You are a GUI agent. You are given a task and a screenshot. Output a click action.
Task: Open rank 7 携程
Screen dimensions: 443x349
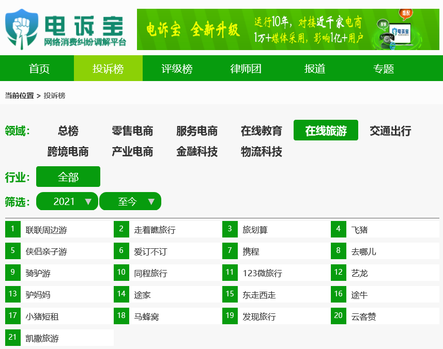[277, 251]
